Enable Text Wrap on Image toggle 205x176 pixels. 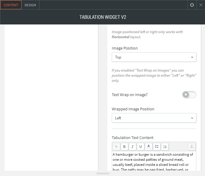[189, 95]
